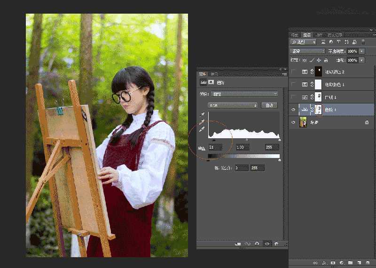This screenshot has width=376, height=268.
Task: Click the lock position icon
Action: [x=319, y=60]
